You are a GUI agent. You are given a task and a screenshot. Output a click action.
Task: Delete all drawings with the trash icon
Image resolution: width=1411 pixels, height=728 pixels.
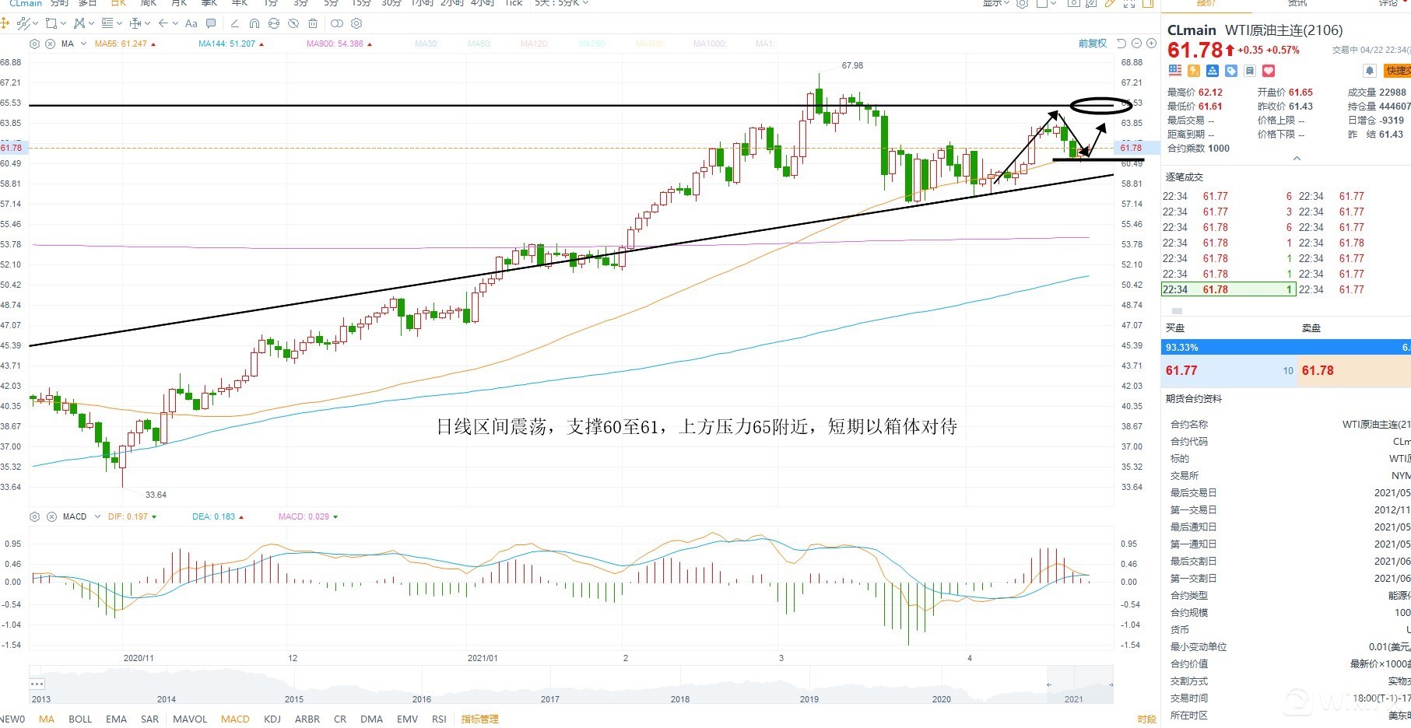[313, 23]
